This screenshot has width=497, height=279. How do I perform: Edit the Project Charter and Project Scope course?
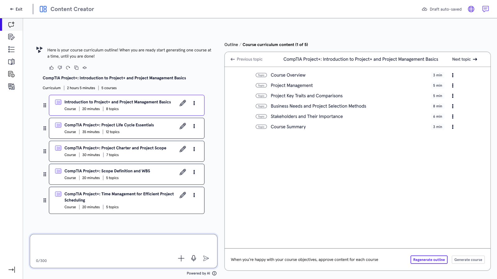(x=183, y=149)
